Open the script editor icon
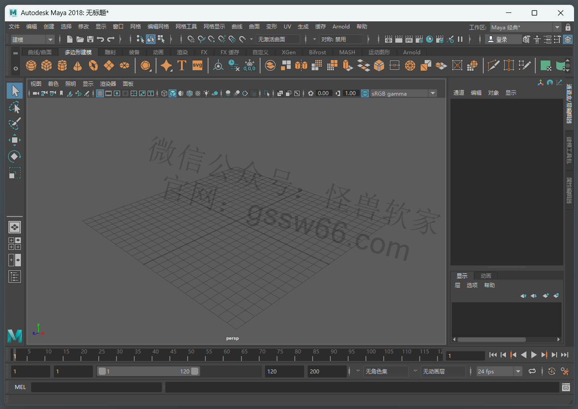Viewport: 578px width, 409px height. (566, 387)
